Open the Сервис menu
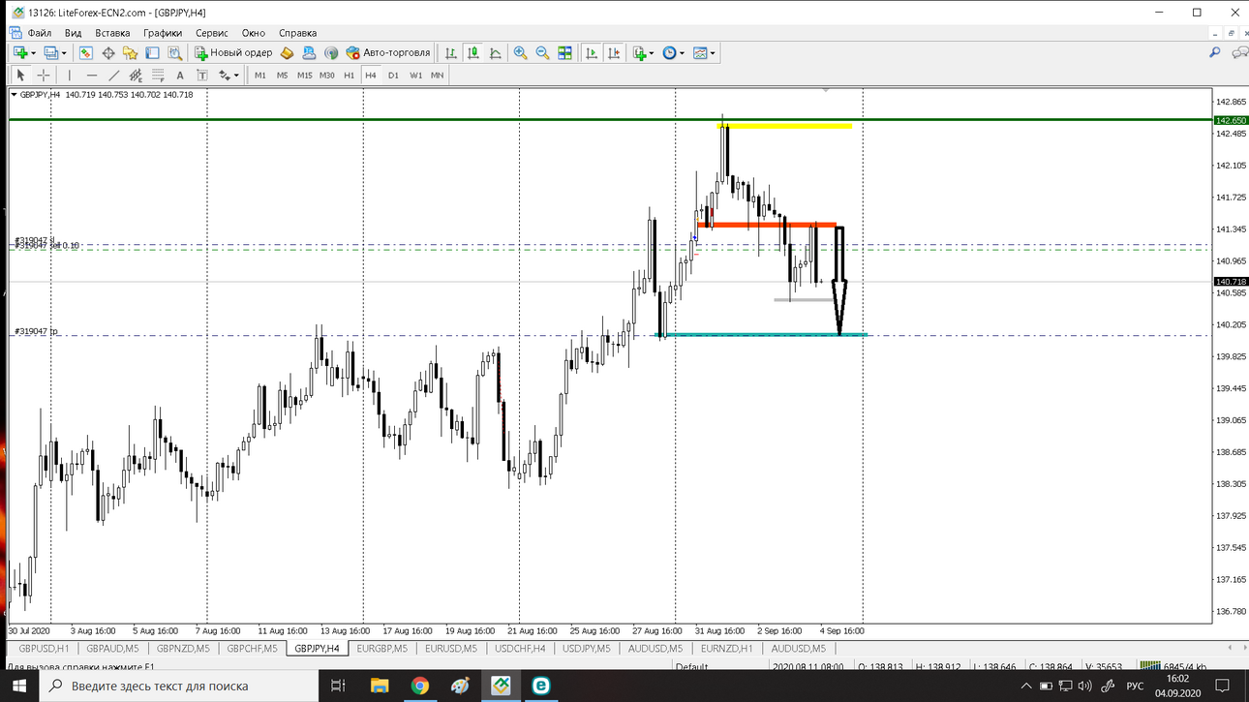 click(x=212, y=33)
